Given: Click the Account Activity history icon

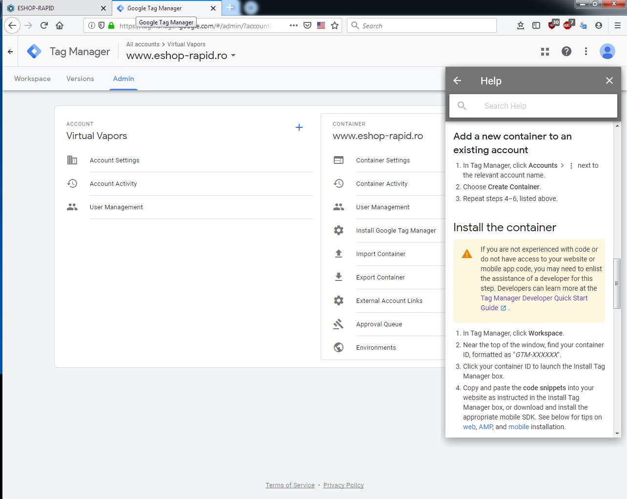Looking at the screenshot, I should (x=72, y=183).
